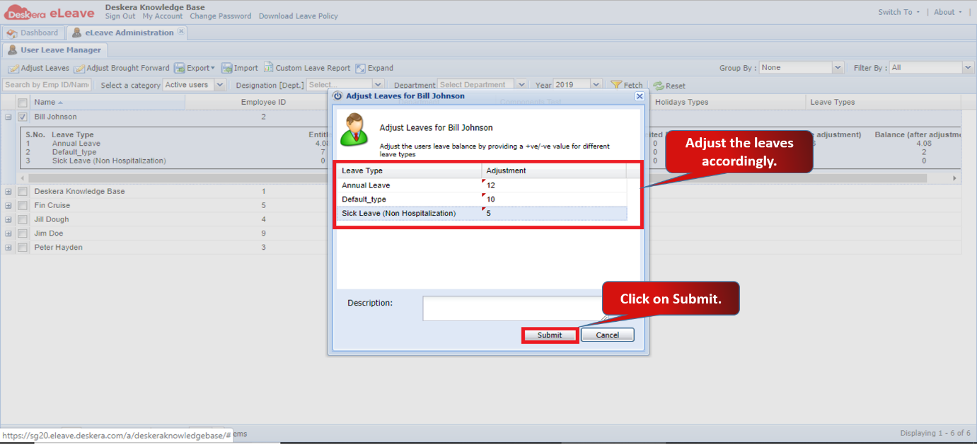The image size is (977, 445).
Task: Open the Group By dropdown
Action: [838, 68]
